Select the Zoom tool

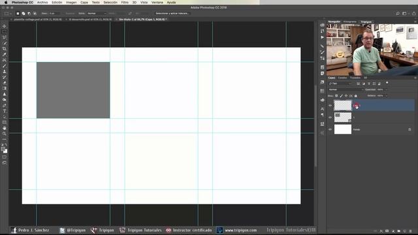coord(5,133)
